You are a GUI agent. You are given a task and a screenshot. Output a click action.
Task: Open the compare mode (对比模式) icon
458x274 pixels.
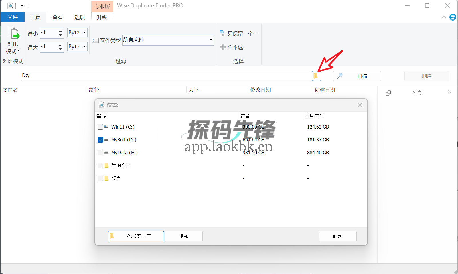(13, 33)
